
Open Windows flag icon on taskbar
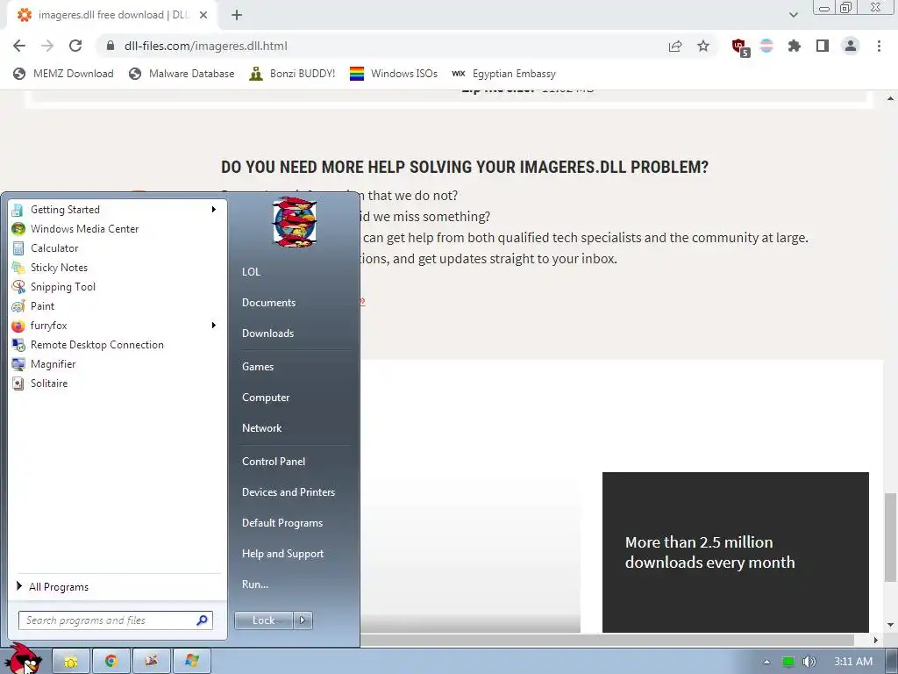point(191,662)
